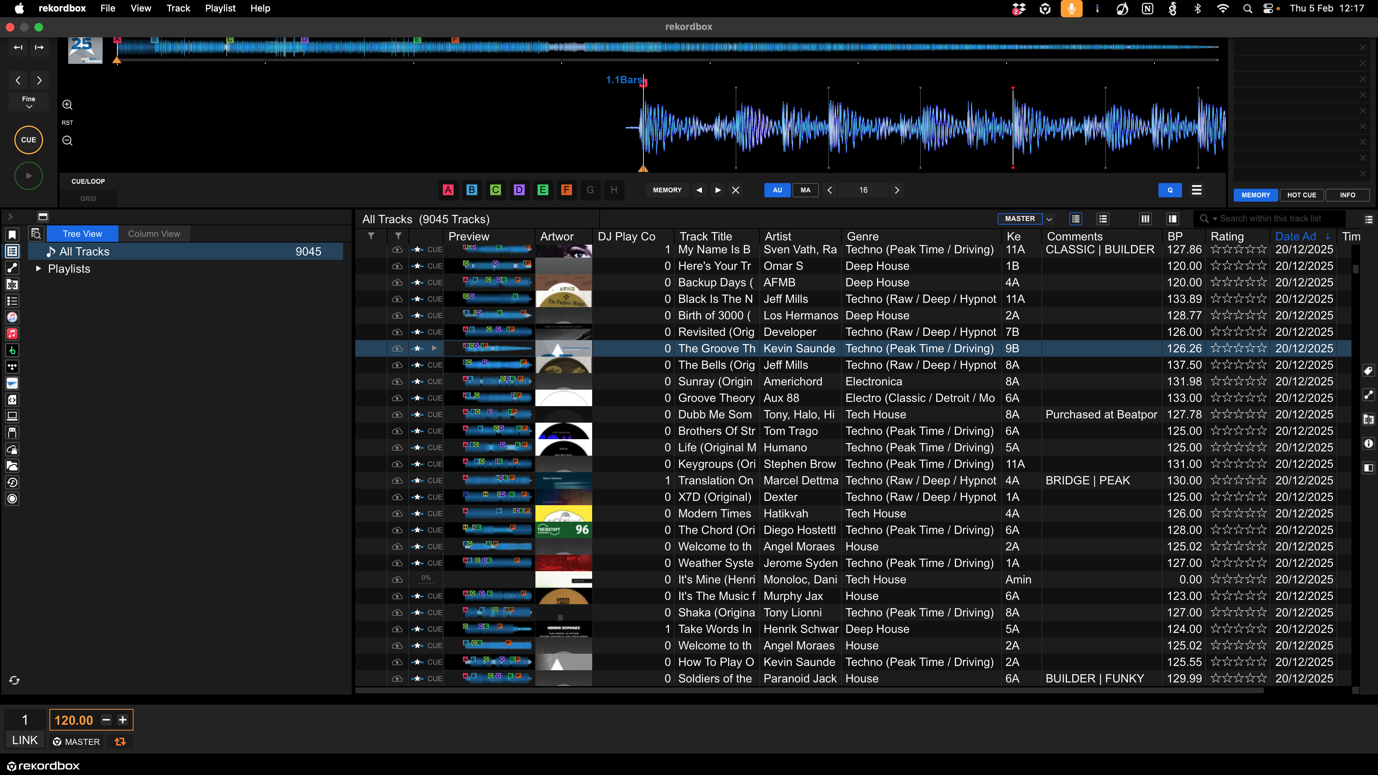Click the round CUE button

coord(28,140)
